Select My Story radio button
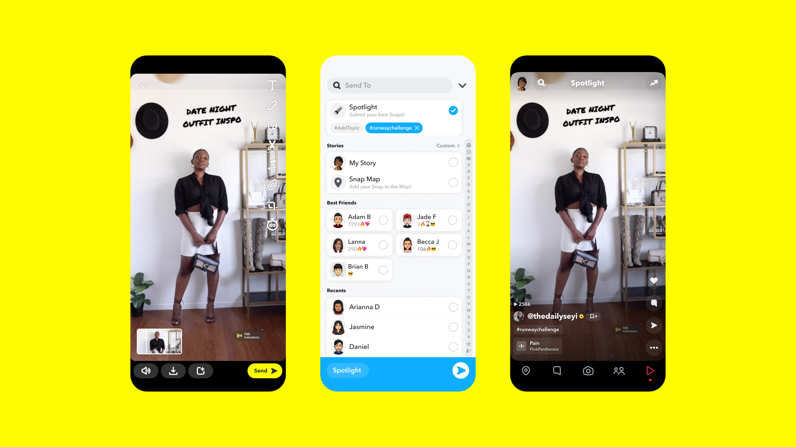This screenshot has height=447, width=796. coord(453,163)
